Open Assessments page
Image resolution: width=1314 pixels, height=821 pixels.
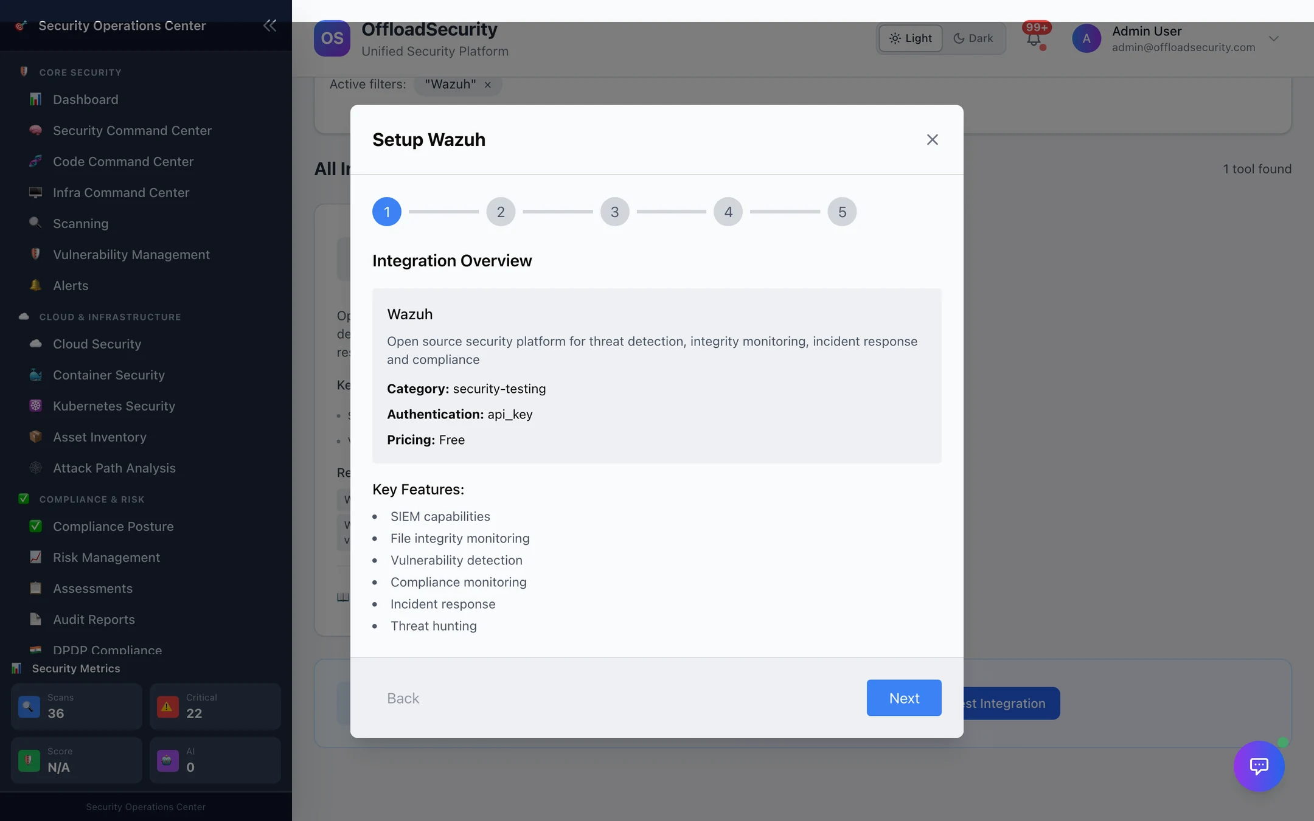tap(92, 588)
